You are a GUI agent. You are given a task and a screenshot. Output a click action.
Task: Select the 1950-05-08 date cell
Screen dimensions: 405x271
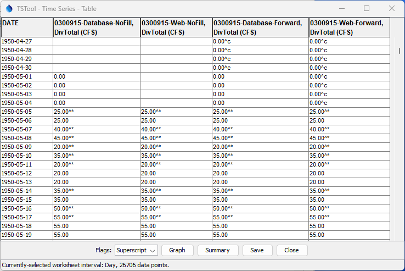click(27, 138)
